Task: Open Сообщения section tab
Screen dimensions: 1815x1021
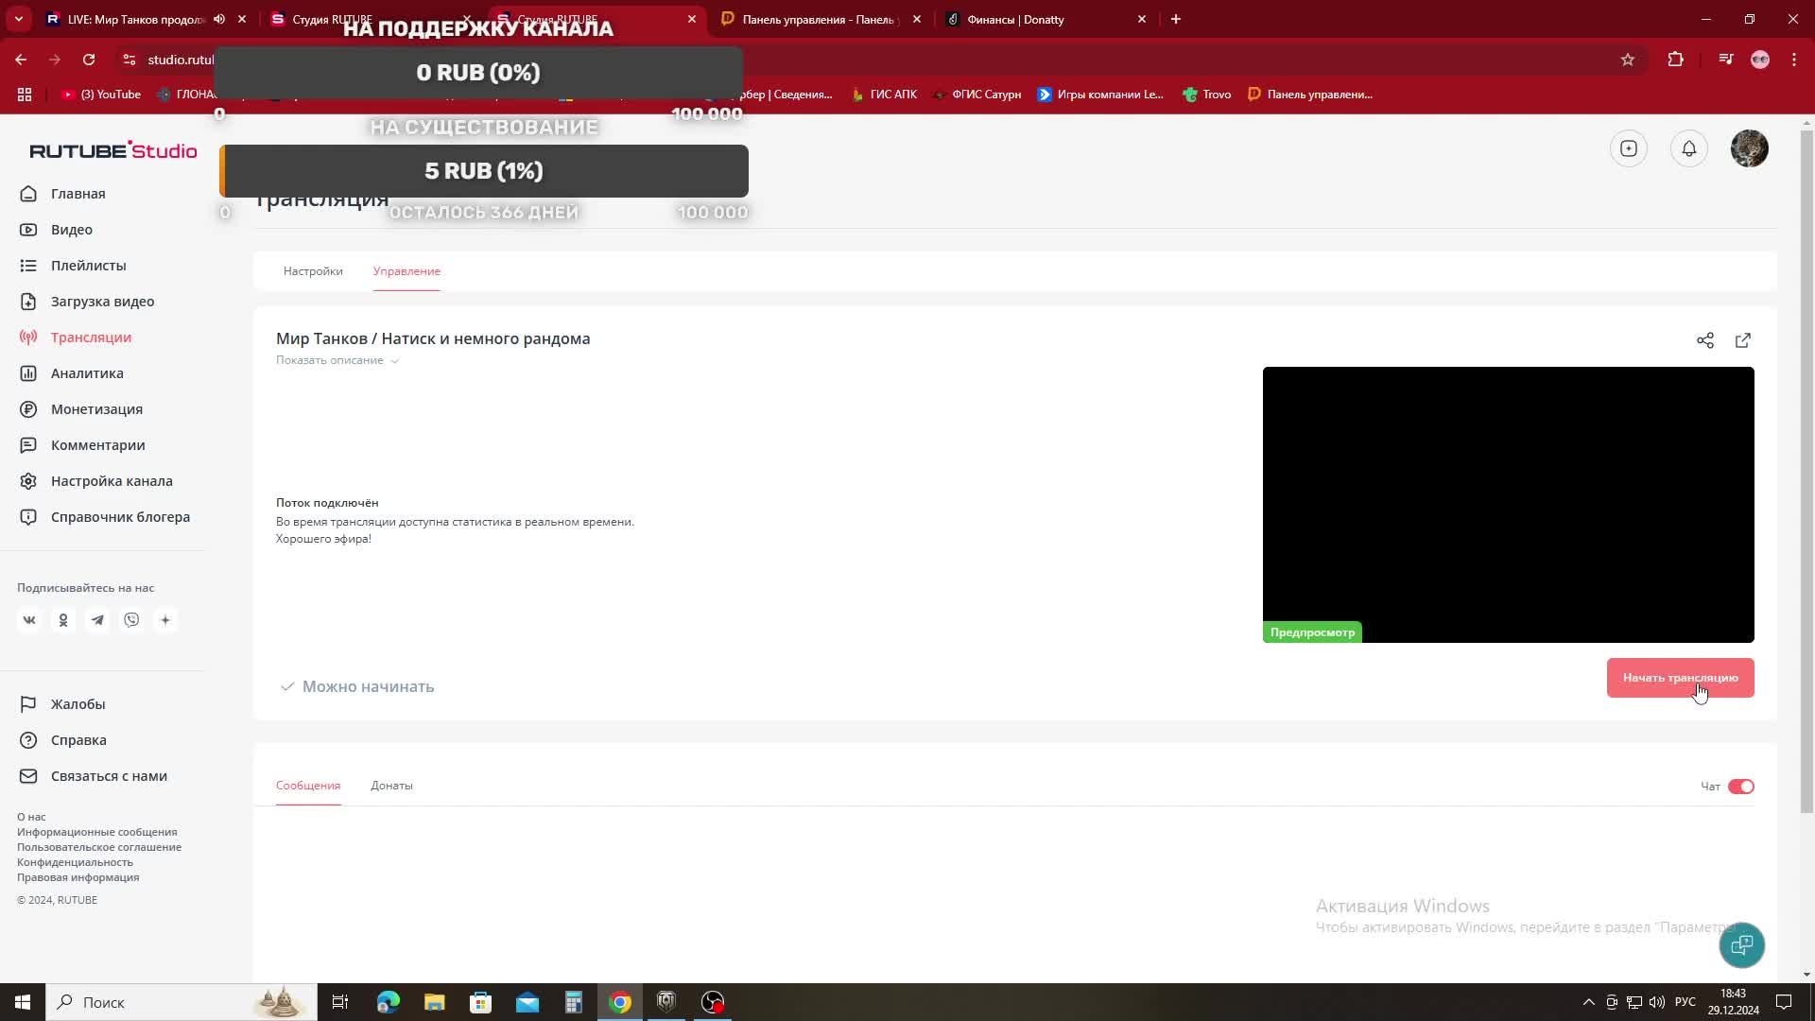Action: (308, 786)
